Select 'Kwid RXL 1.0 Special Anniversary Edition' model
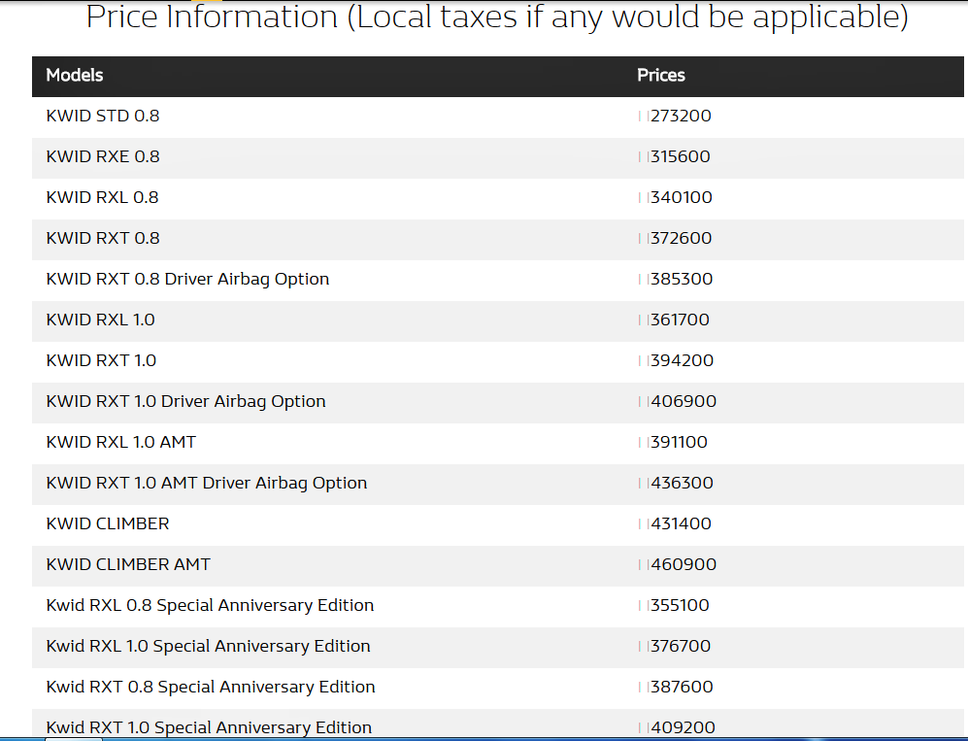 pos(208,646)
